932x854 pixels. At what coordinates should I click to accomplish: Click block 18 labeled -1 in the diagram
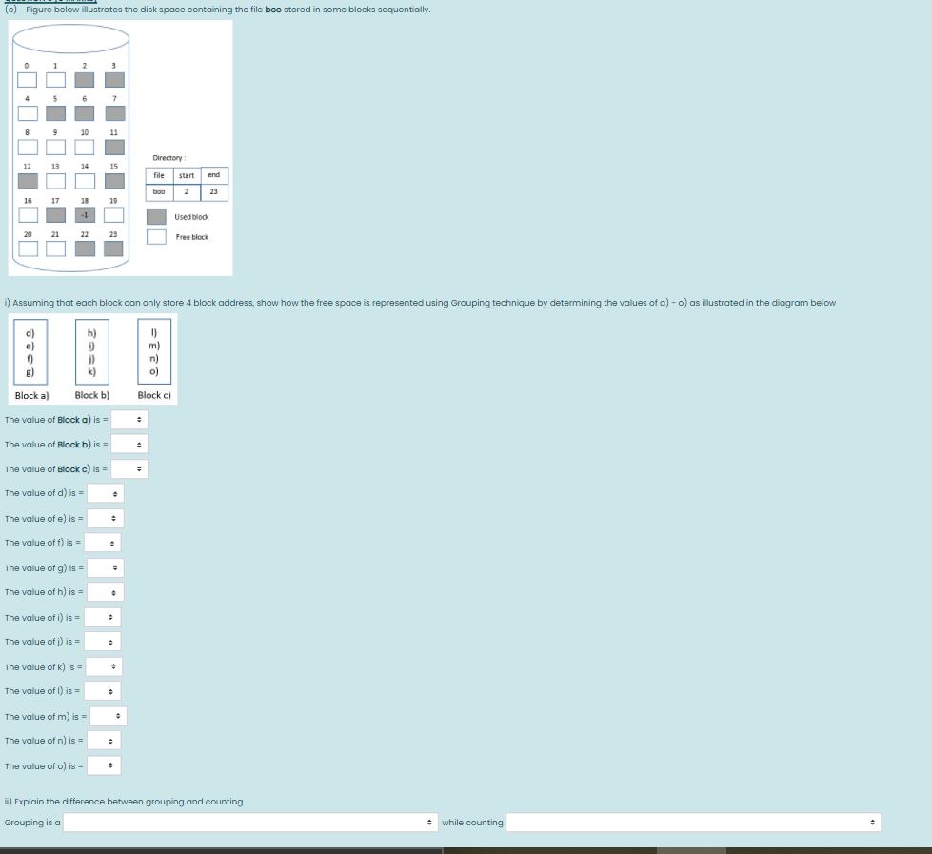[84, 214]
